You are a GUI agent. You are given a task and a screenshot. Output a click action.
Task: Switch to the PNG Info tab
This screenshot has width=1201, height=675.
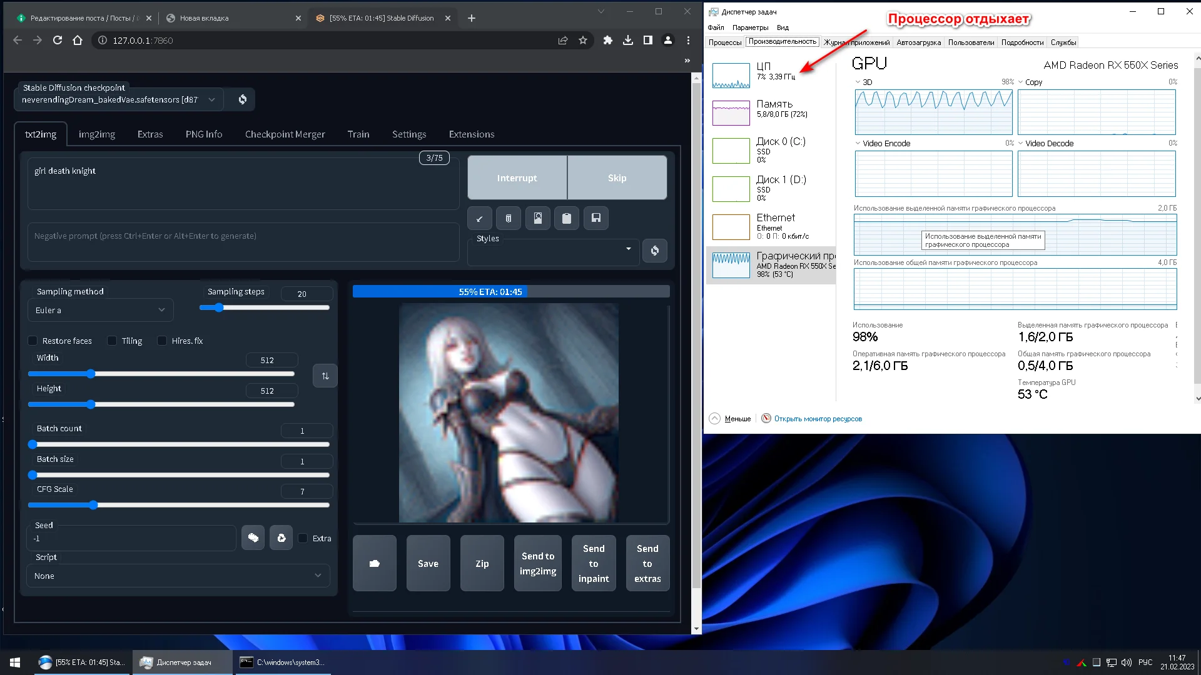(204, 134)
